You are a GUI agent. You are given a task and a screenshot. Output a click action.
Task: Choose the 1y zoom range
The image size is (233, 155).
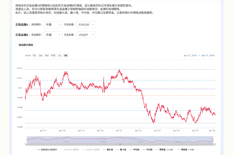60,56
